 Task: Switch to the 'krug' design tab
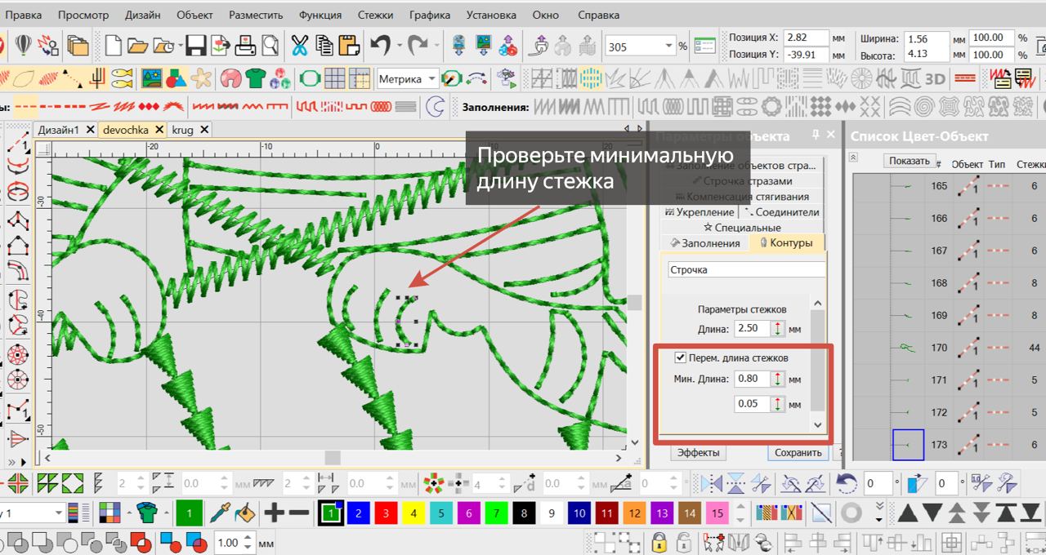183,130
